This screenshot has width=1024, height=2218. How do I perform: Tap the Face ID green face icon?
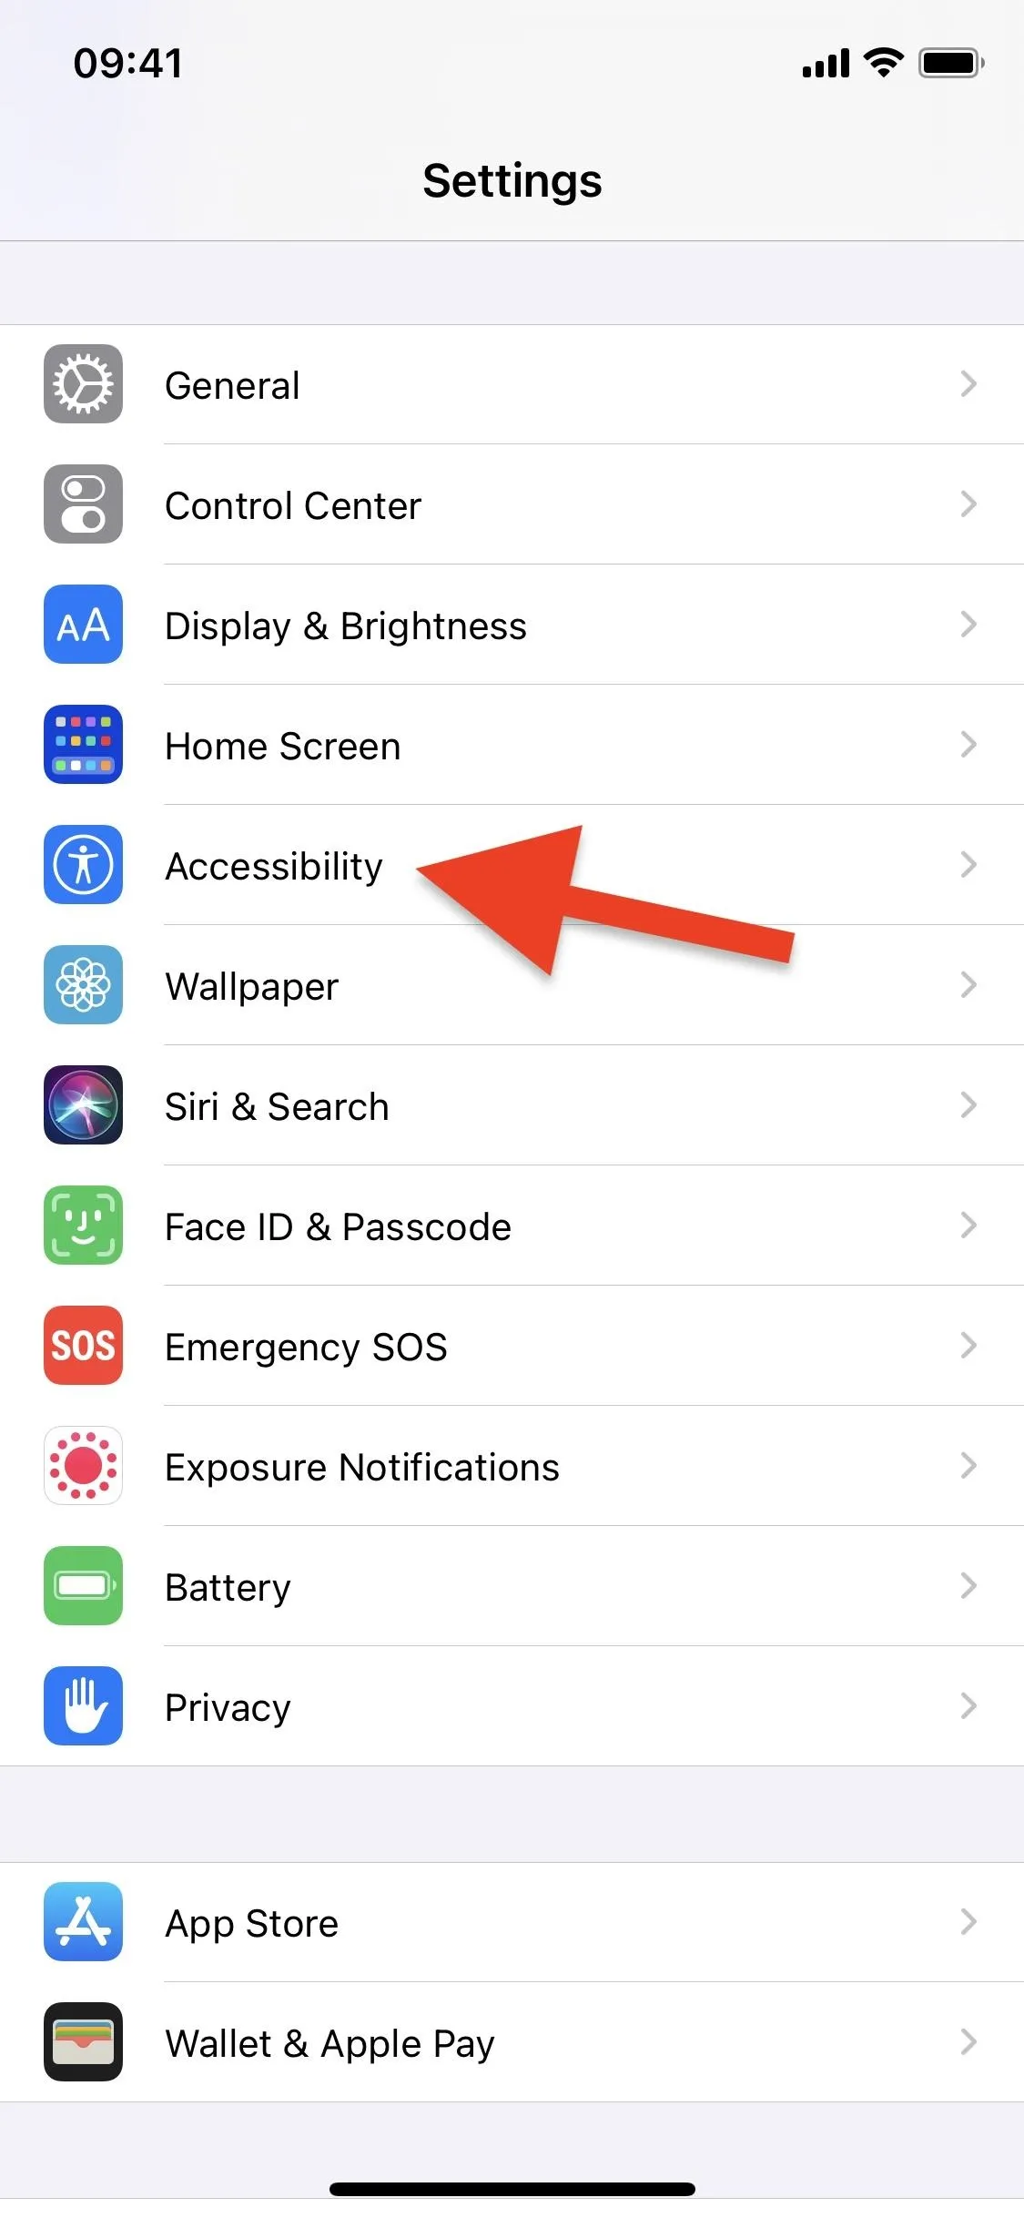83,1226
